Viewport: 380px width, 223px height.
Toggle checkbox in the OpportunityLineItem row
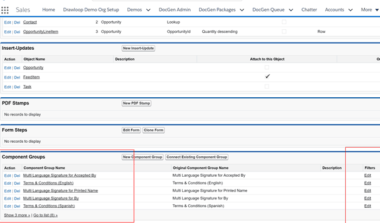(x=284, y=32)
